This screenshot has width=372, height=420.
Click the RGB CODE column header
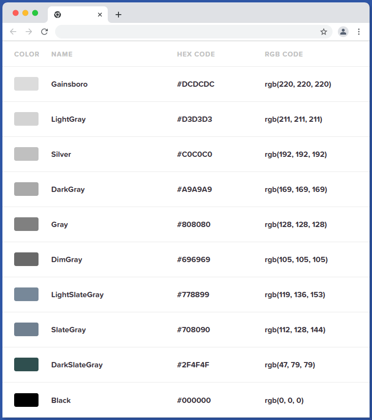pyautogui.click(x=284, y=54)
